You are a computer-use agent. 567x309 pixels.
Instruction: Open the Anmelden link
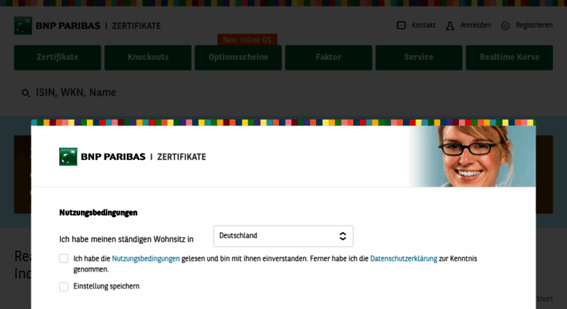coord(476,26)
